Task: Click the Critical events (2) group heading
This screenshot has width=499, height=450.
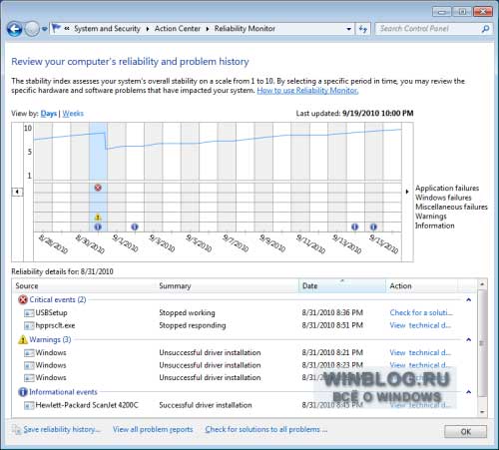Action: pyautogui.click(x=58, y=299)
